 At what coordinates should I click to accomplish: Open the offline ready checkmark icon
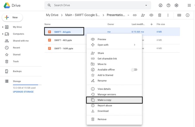[x=160, y=5]
